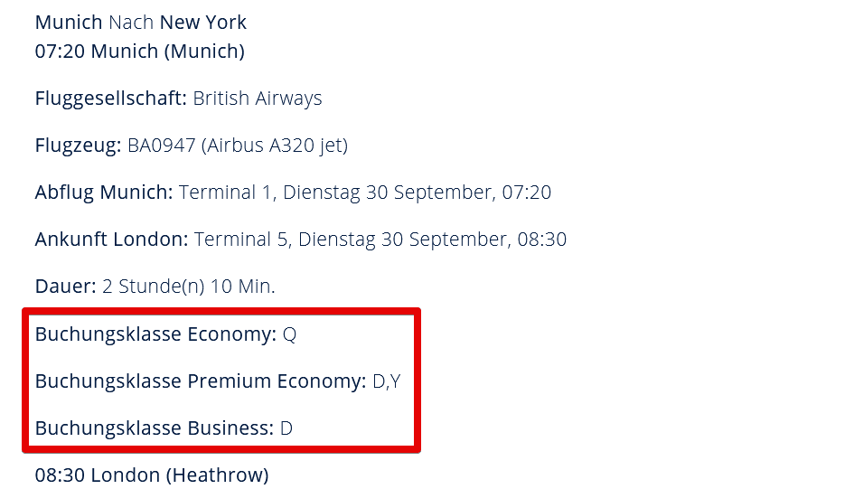The height and width of the screenshot is (489, 854).
Task: Select the "2 Stunde(n) 10 Min." duration
Action: [189, 287]
